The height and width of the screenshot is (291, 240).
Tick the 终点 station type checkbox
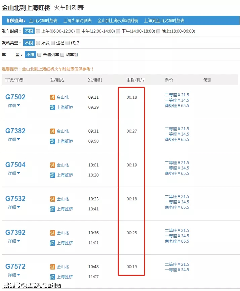click(68, 43)
